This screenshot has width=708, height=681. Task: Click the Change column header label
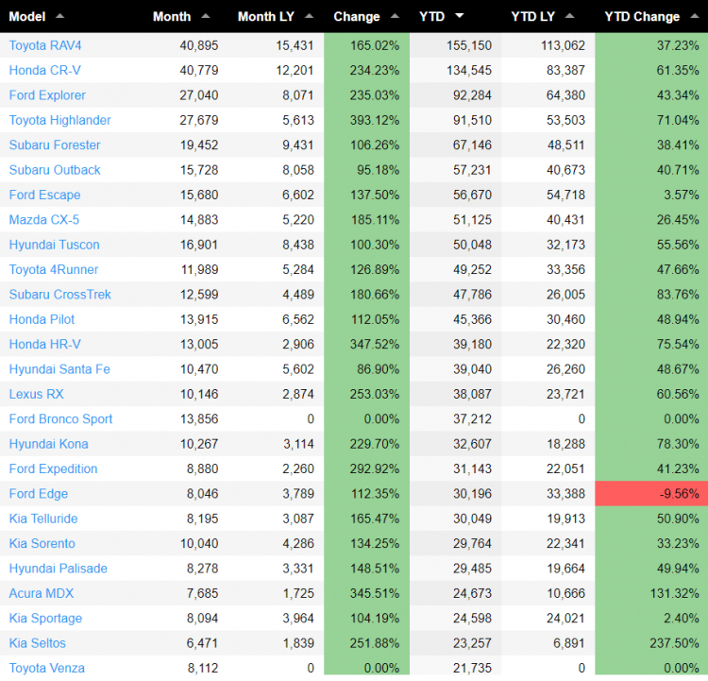[x=357, y=17]
